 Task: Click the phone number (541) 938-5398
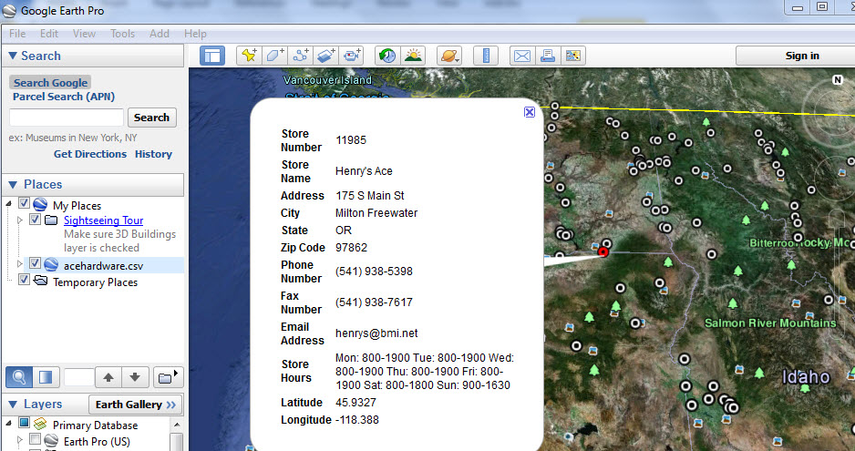coord(374,272)
